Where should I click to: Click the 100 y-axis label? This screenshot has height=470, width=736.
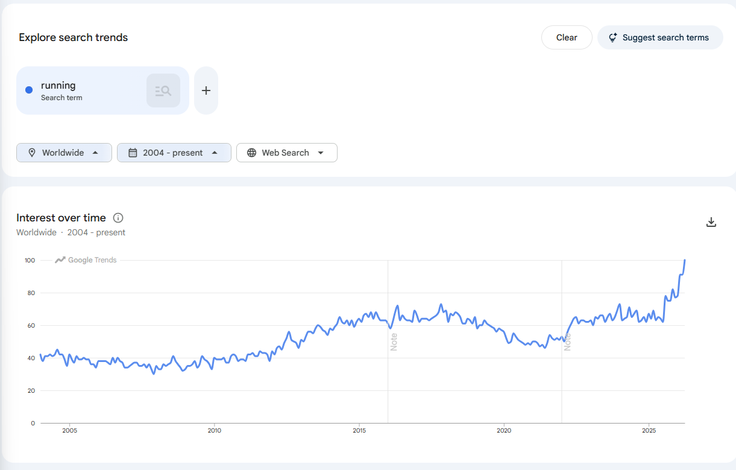30,260
